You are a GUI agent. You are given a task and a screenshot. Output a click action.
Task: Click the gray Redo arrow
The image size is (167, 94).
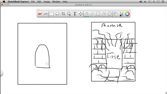(46, 14)
